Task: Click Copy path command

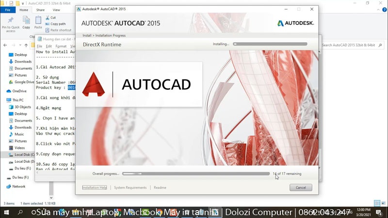Action: [56, 24]
